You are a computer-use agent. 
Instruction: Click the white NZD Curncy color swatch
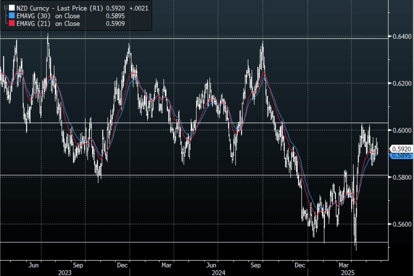coord(11,8)
